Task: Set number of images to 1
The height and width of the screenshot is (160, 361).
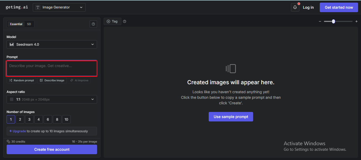Action: pos(11,119)
